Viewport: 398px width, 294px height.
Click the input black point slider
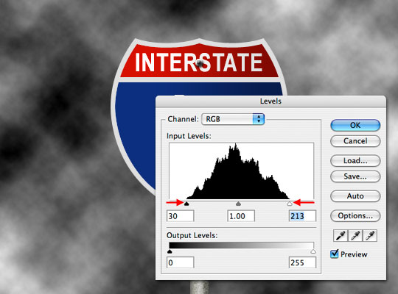[x=186, y=204]
